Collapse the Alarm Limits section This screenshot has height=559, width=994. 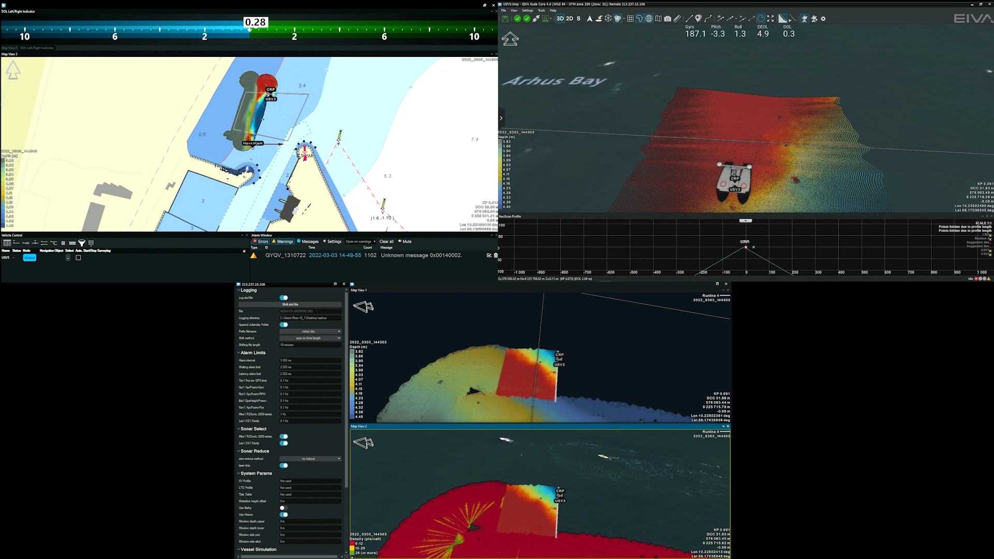(x=239, y=353)
